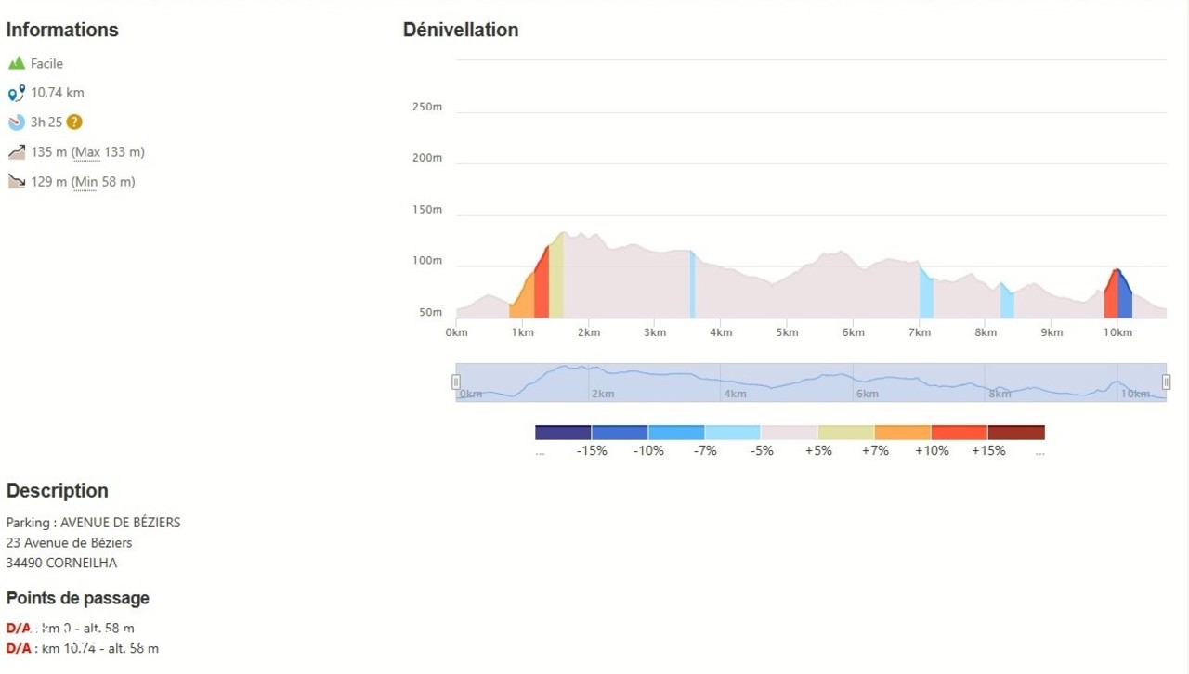
Task: Click the -15% to -10% blue legend swatch
Action: tap(620, 433)
